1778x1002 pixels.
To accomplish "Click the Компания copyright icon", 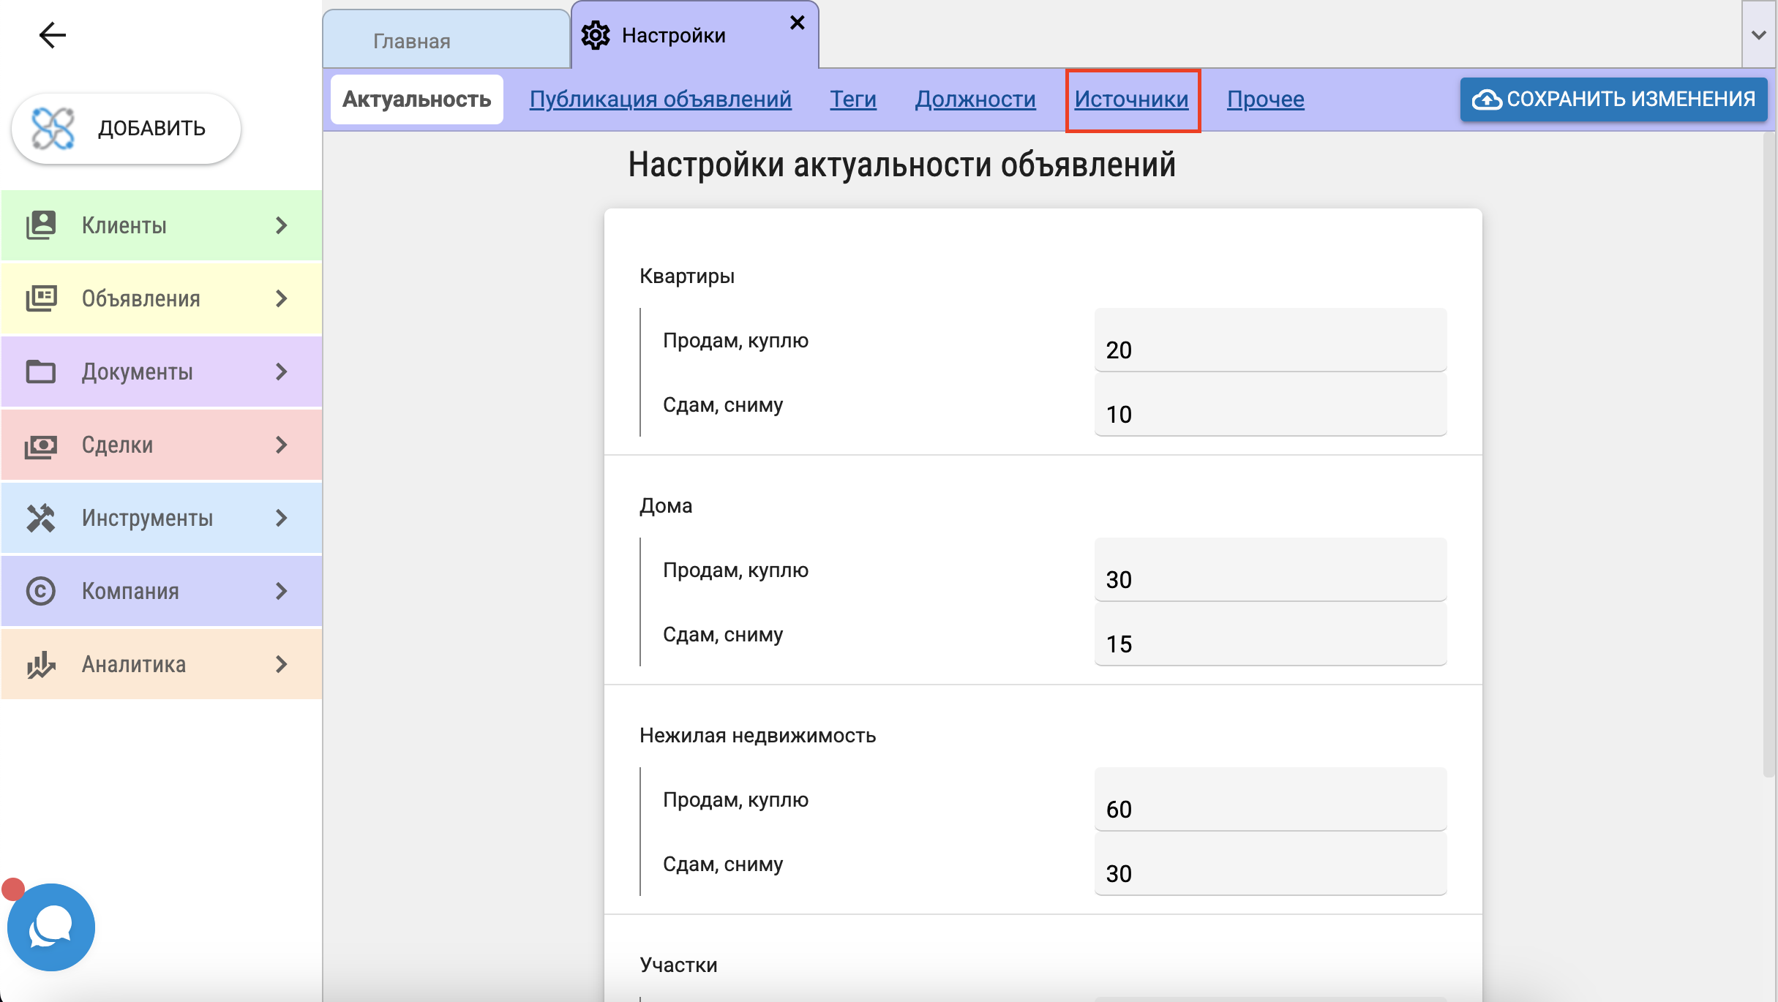I will pyautogui.click(x=41, y=591).
